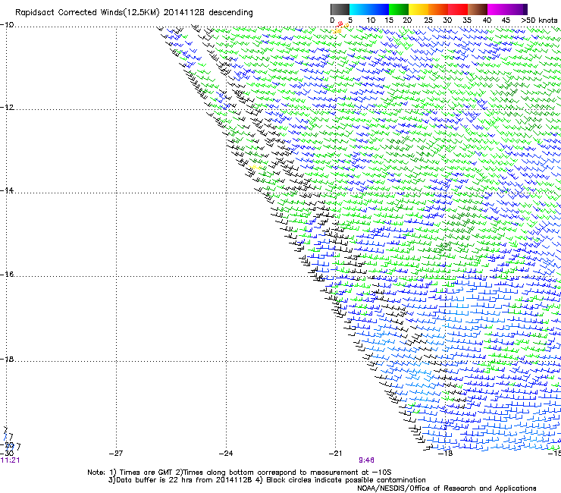The width and height of the screenshot is (561, 493).
Task: Click the '>50 knots' legend label
Action: pos(539,20)
